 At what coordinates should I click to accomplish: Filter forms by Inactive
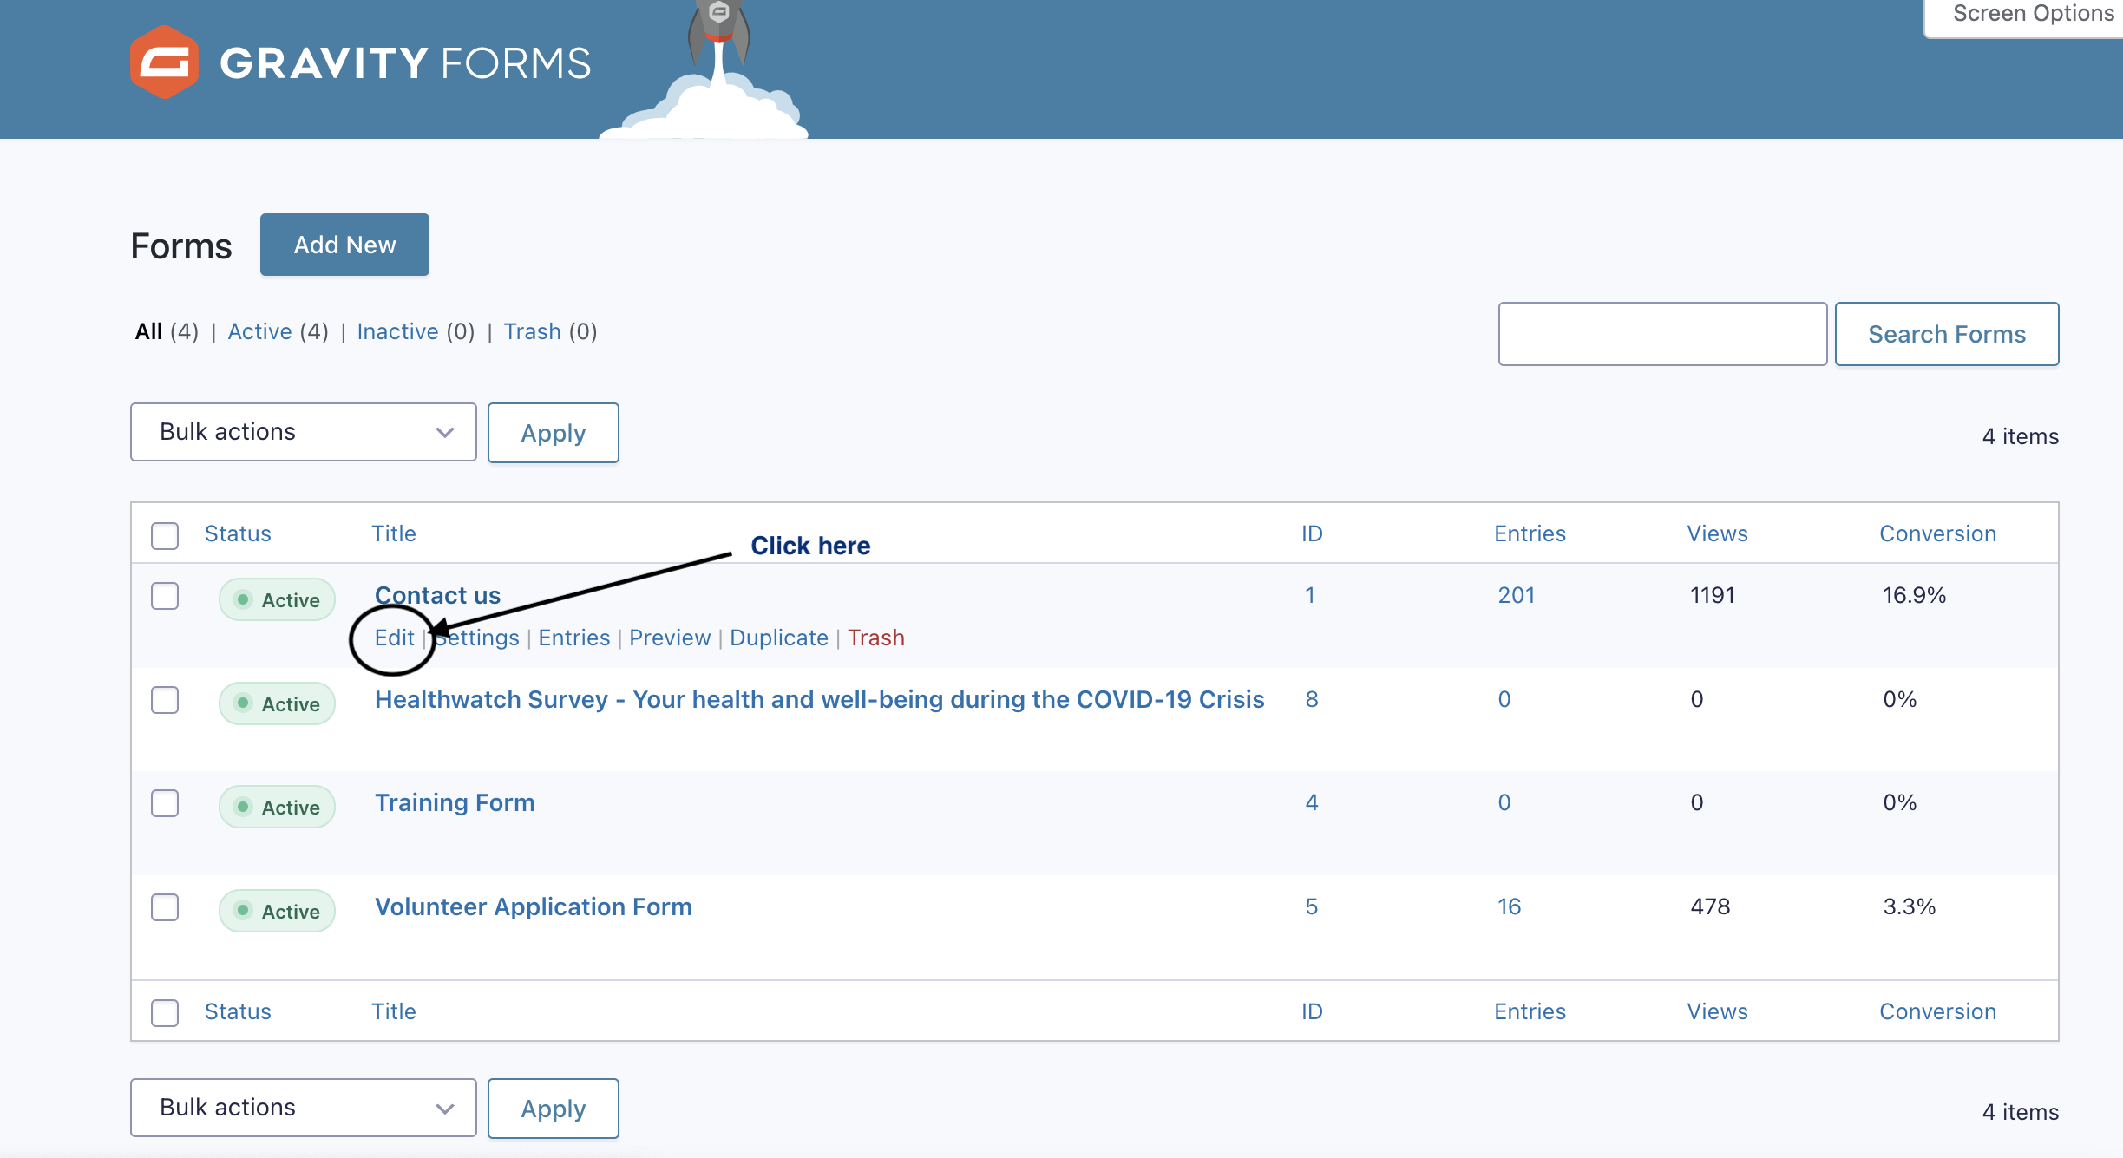pyautogui.click(x=397, y=331)
